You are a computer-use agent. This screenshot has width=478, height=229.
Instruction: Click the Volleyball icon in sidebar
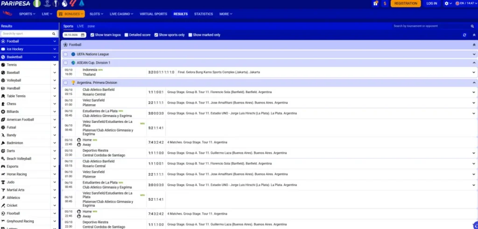[x=3, y=80]
